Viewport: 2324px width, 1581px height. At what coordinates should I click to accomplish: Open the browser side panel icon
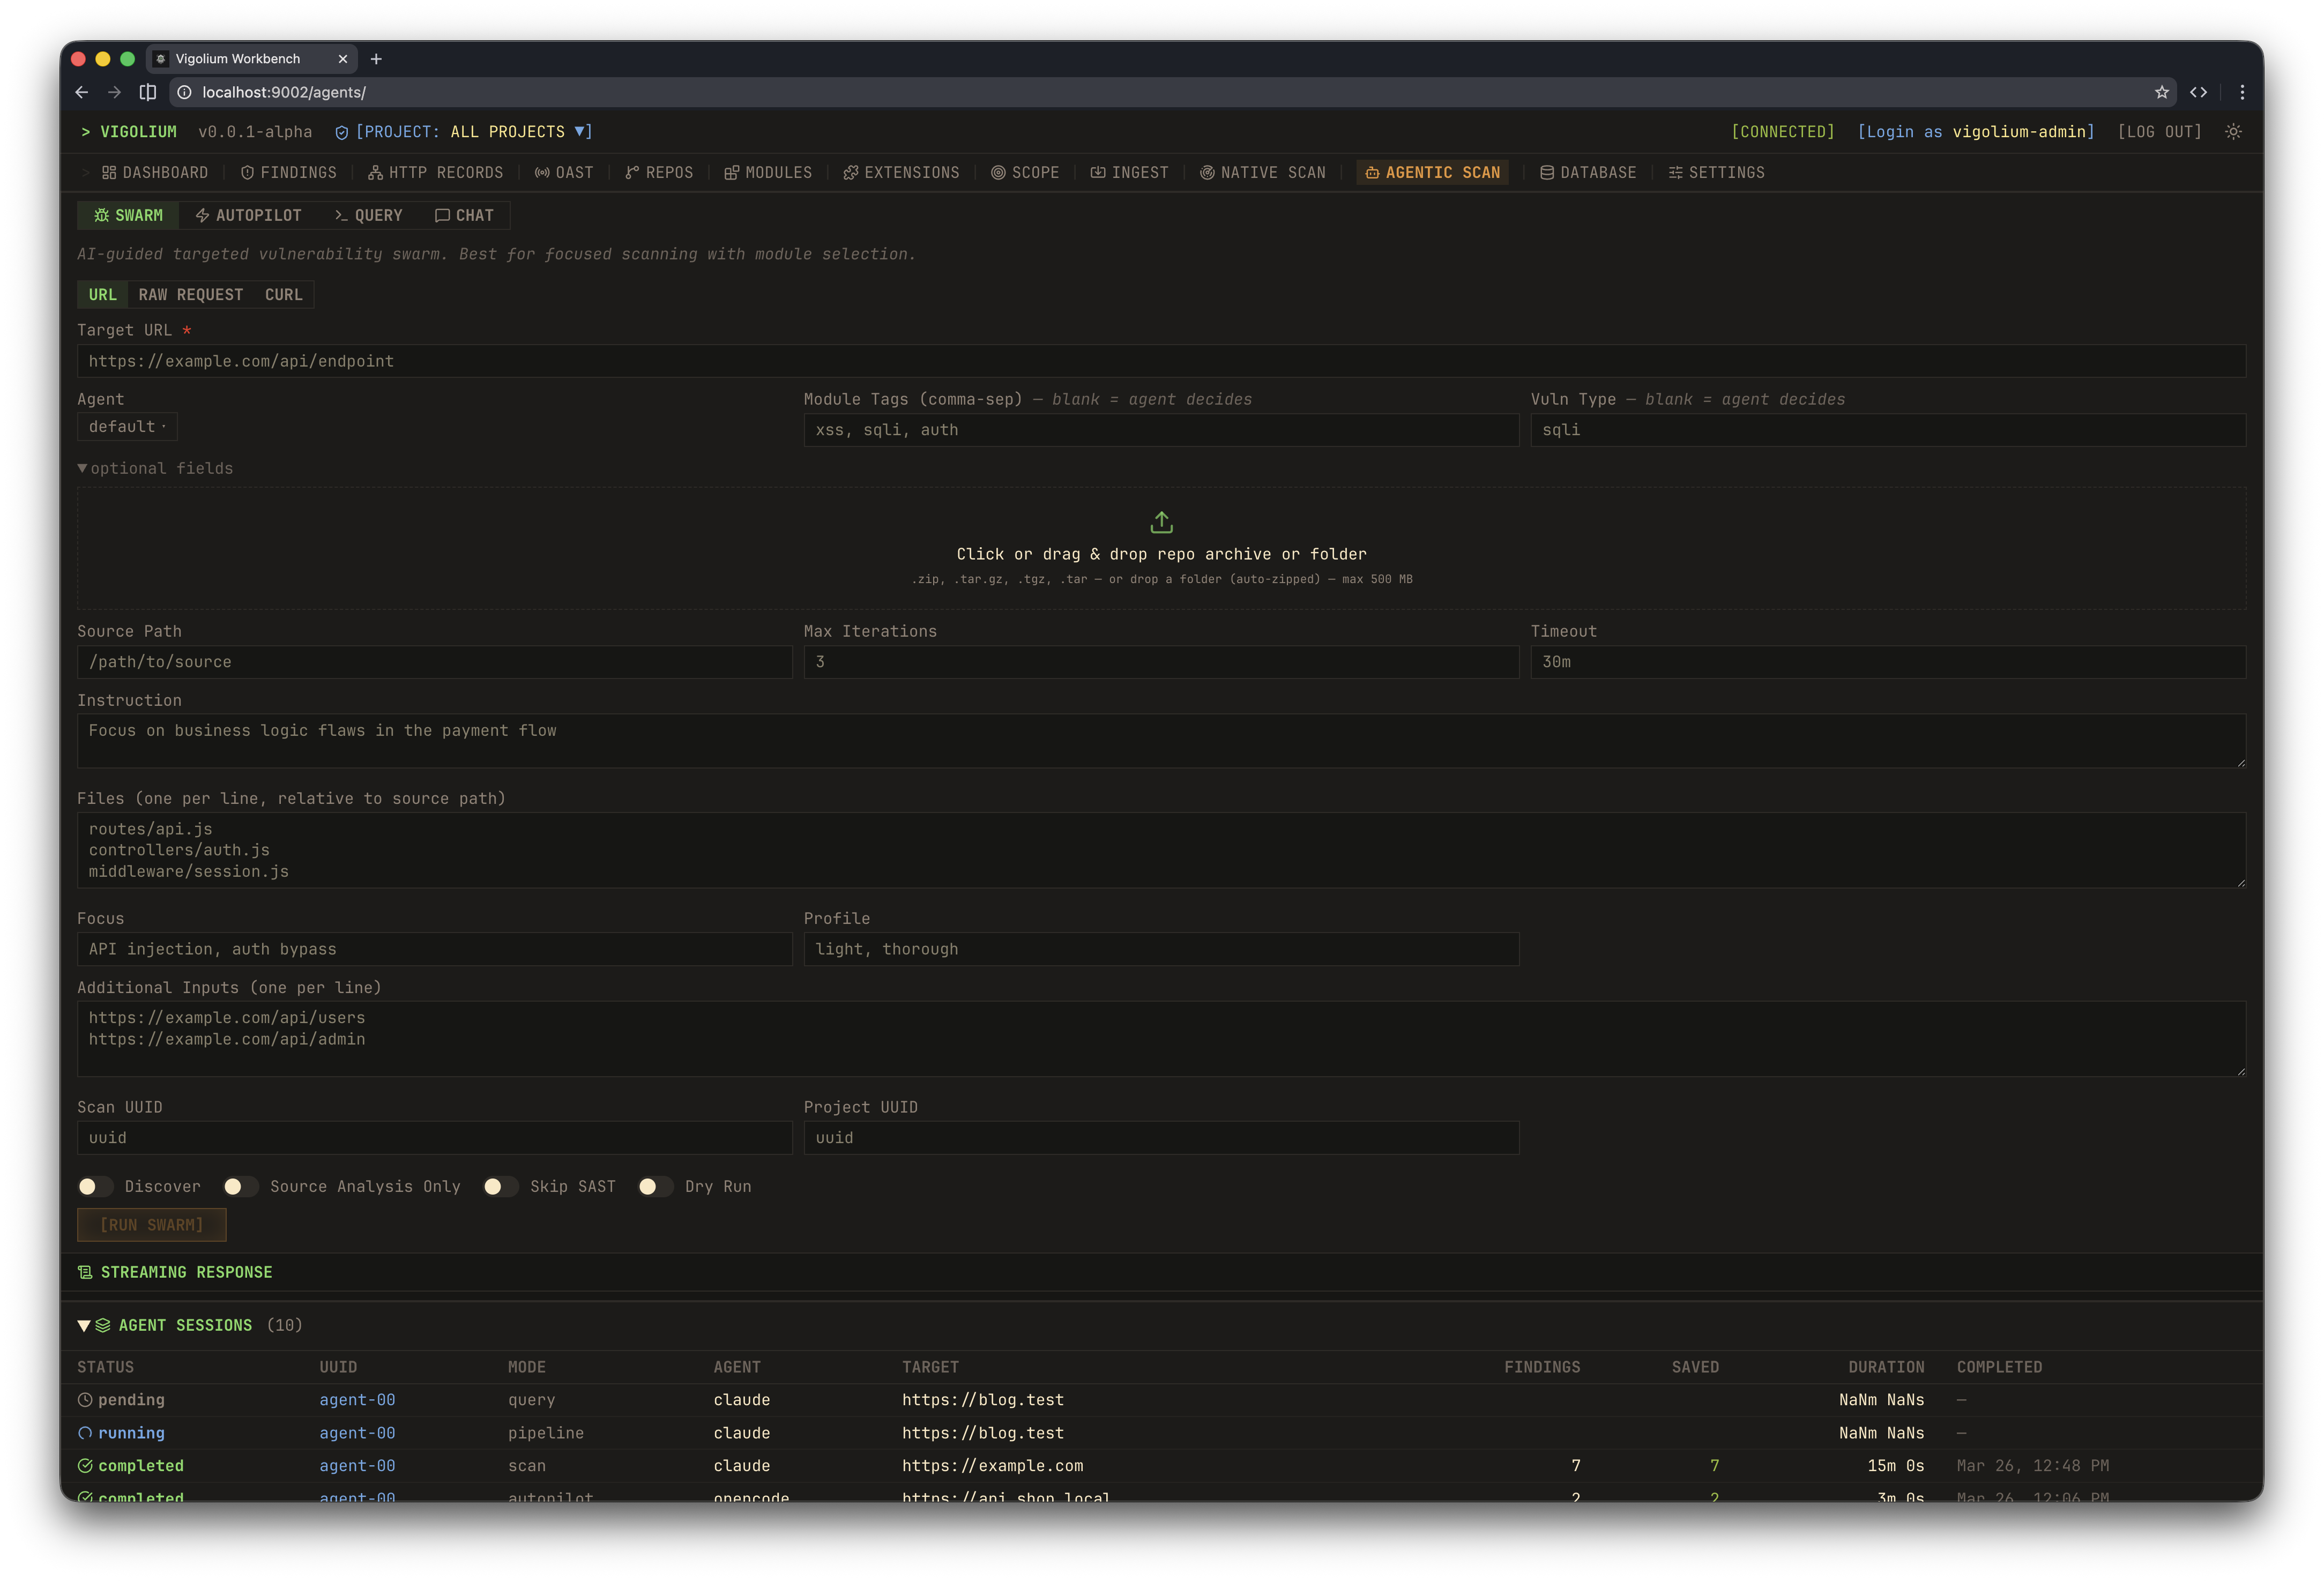148,92
